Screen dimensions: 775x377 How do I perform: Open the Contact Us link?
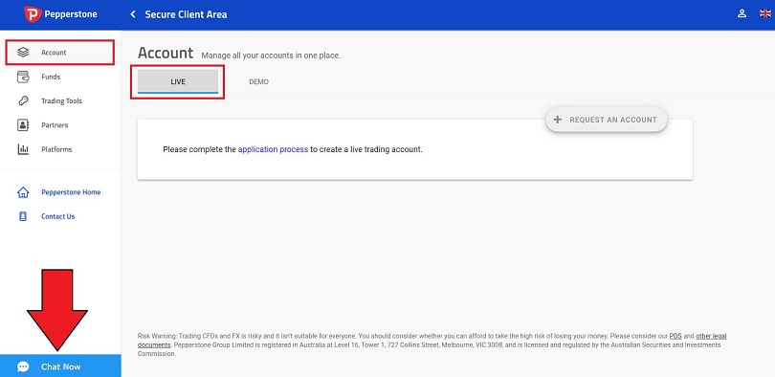(57, 216)
